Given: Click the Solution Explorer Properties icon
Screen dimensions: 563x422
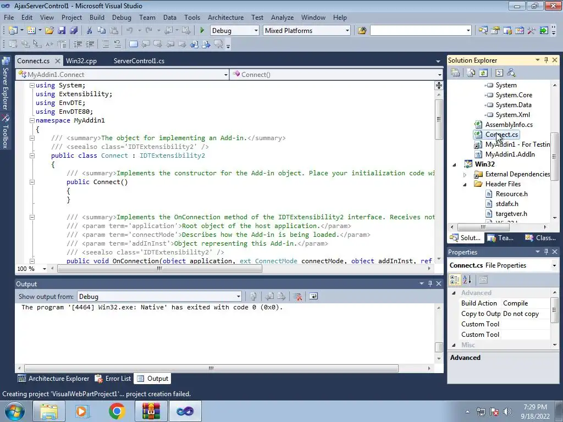Looking at the screenshot, I should click(455, 73).
